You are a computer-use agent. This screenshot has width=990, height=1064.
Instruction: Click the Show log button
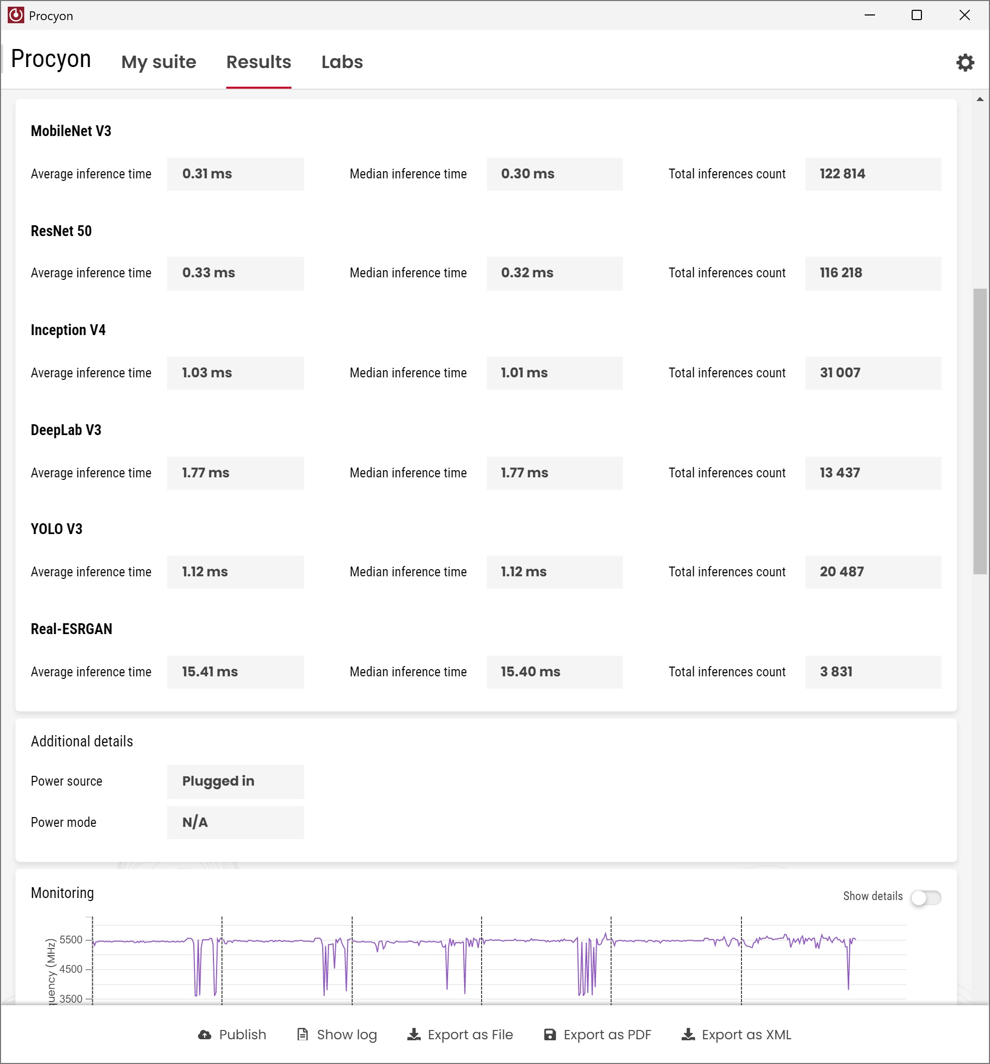[x=337, y=1035]
